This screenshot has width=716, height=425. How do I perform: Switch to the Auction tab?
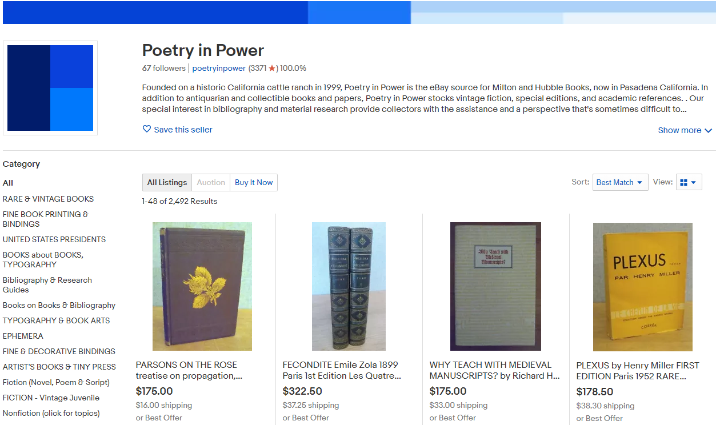(210, 182)
